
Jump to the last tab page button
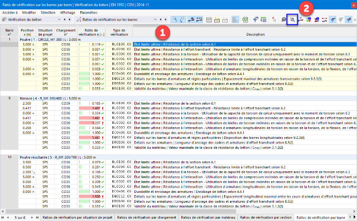[37, 218]
